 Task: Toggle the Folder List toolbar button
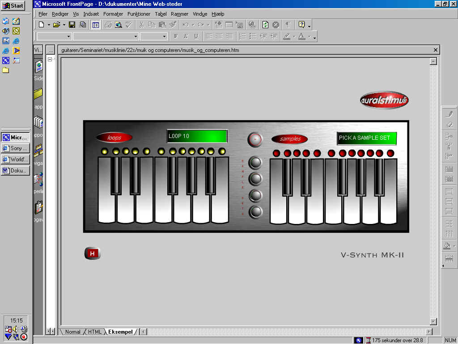tap(96, 25)
